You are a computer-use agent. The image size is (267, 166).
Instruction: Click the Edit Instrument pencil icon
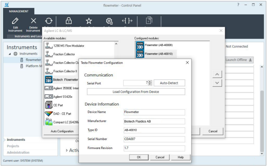pos(15,21)
